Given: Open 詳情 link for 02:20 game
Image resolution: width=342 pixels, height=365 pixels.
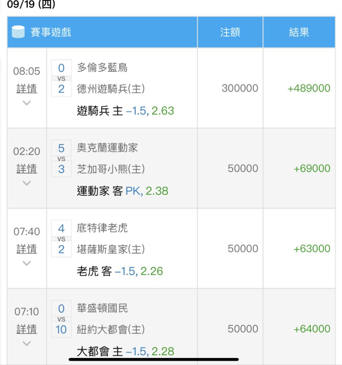Looking at the screenshot, I should 27,169.
